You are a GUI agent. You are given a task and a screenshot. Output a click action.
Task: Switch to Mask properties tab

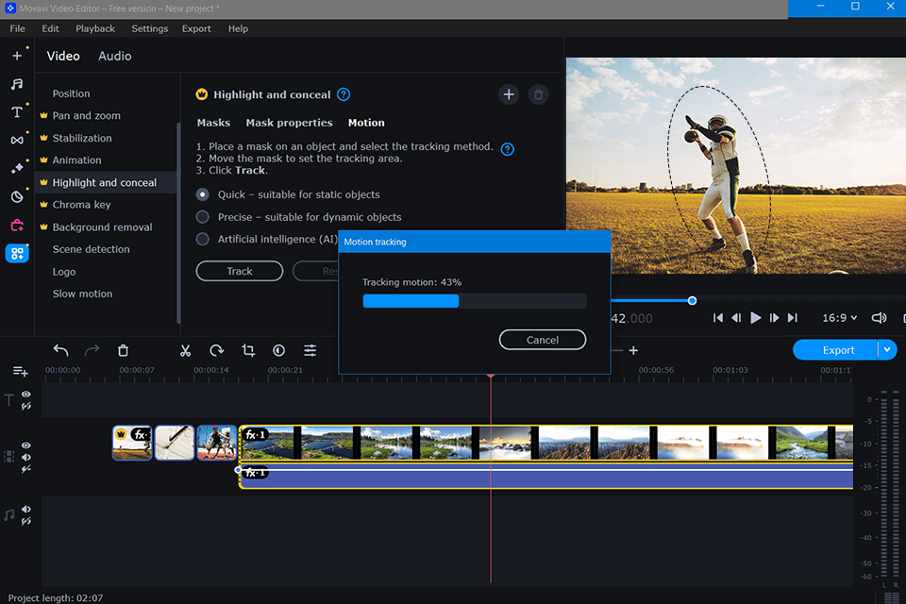point(289,123)
